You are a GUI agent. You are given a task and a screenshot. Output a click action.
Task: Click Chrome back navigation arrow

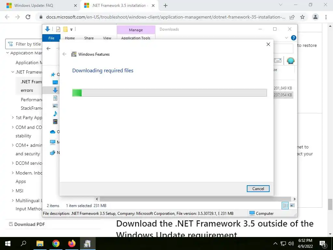pyautogui.click(x=7, y=17)
